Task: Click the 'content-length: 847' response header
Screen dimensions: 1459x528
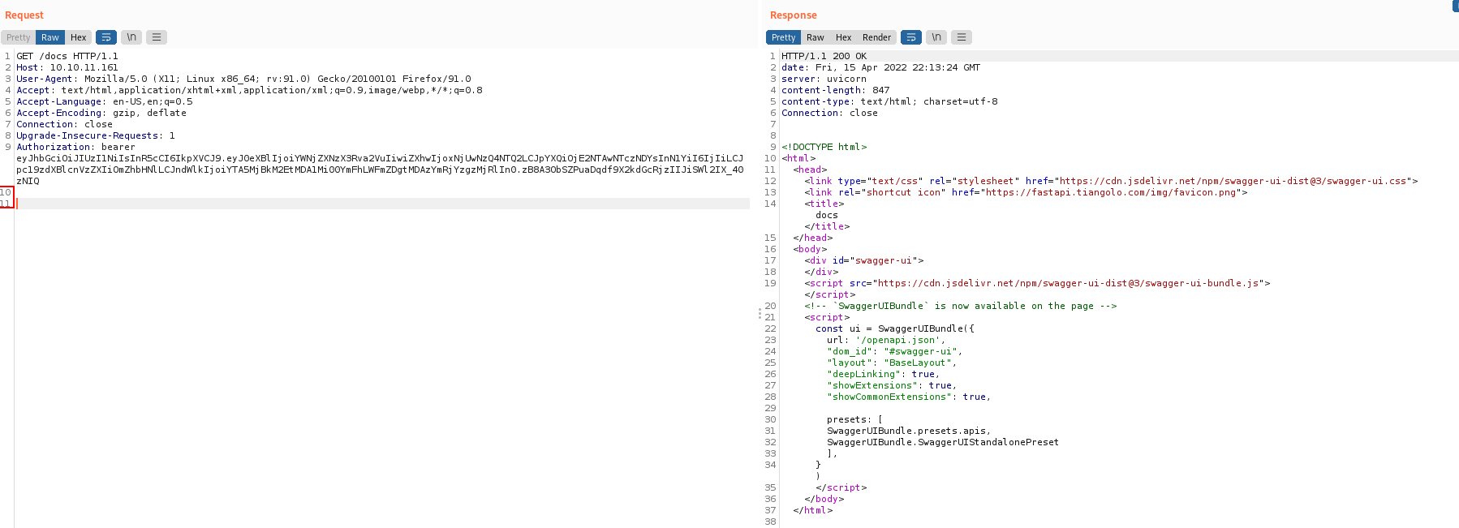Action: 835,91
